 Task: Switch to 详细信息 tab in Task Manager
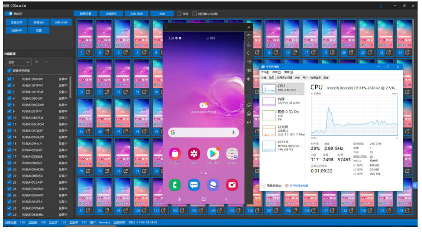pyautogui.click(x=315, y=78)
